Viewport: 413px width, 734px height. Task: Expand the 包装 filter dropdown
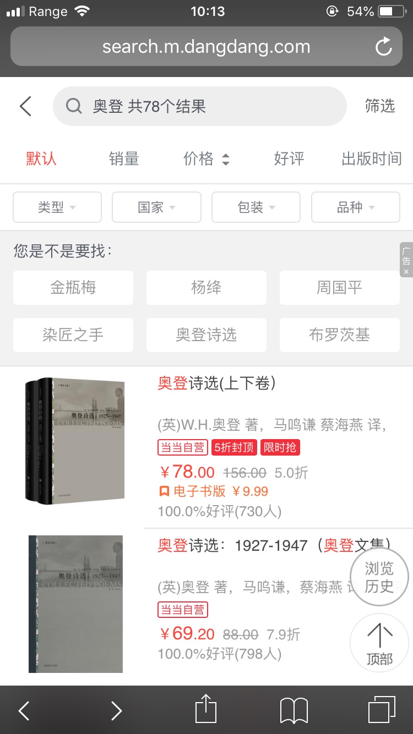click(256, 207)
